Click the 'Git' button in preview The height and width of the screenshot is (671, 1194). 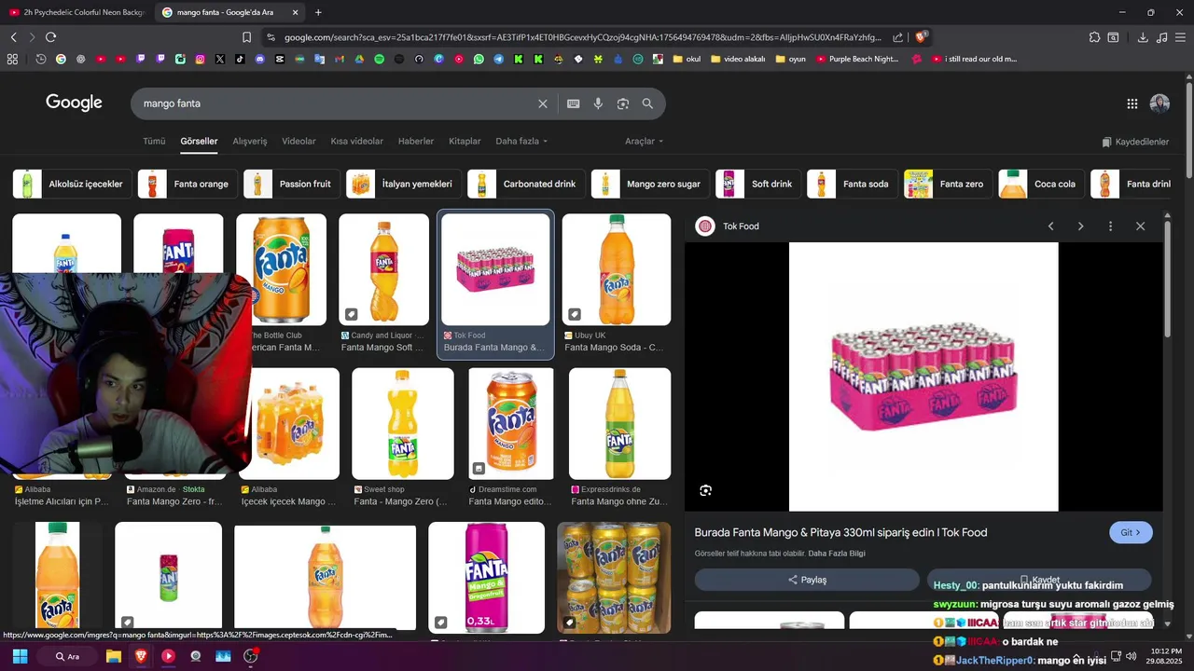1131,533
